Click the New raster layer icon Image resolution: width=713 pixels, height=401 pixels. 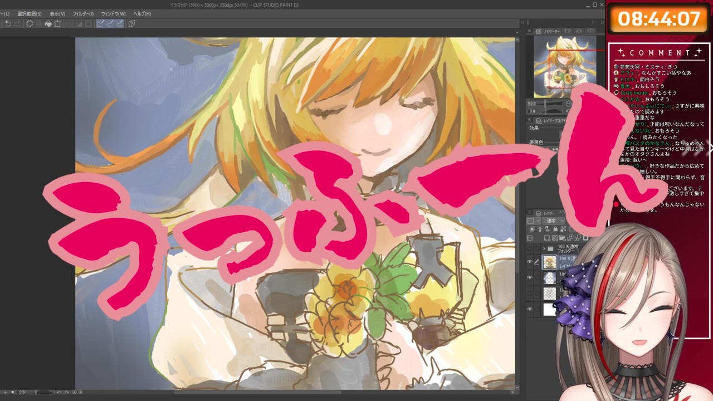point(547,238)
